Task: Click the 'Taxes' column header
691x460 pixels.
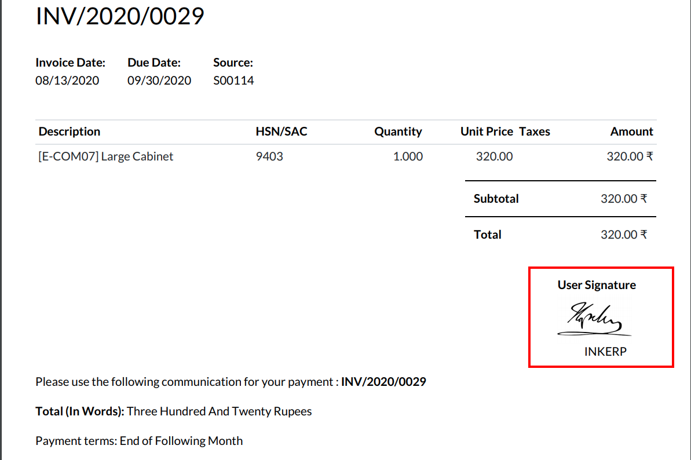Action: (535, 132)
